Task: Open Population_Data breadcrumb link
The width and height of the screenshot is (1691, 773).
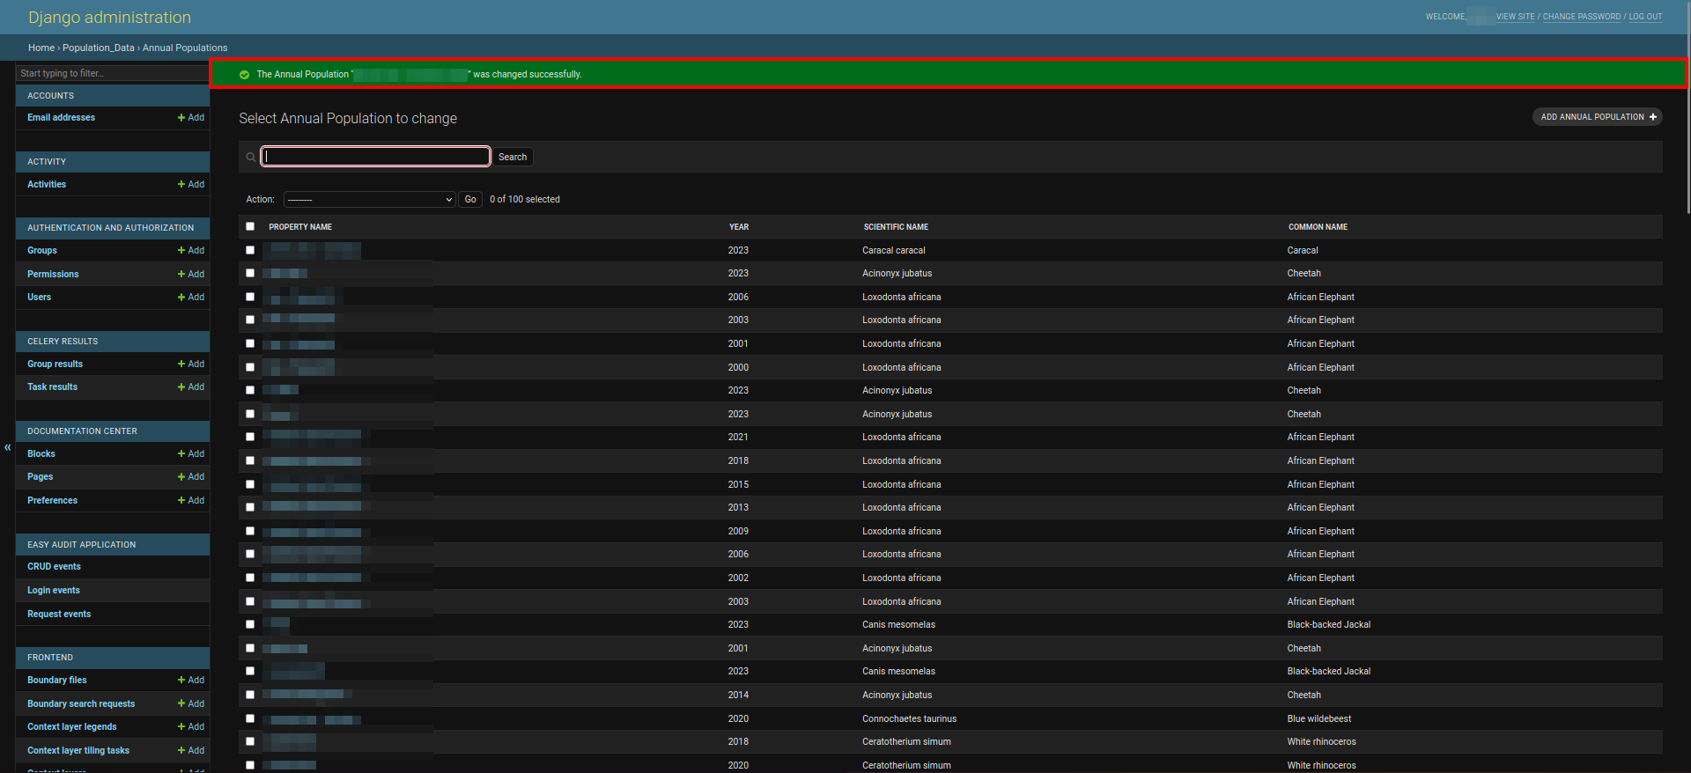Action: [x=99, y=48]
